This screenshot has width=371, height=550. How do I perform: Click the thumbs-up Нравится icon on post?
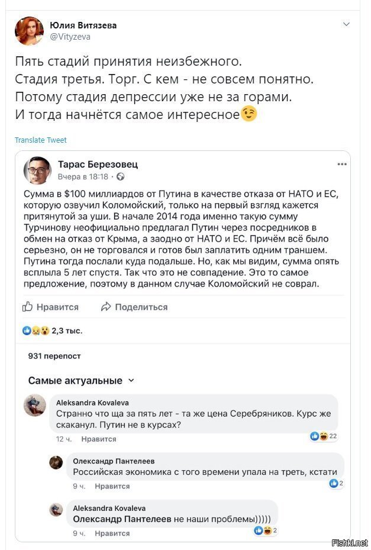tap(27, 307)
